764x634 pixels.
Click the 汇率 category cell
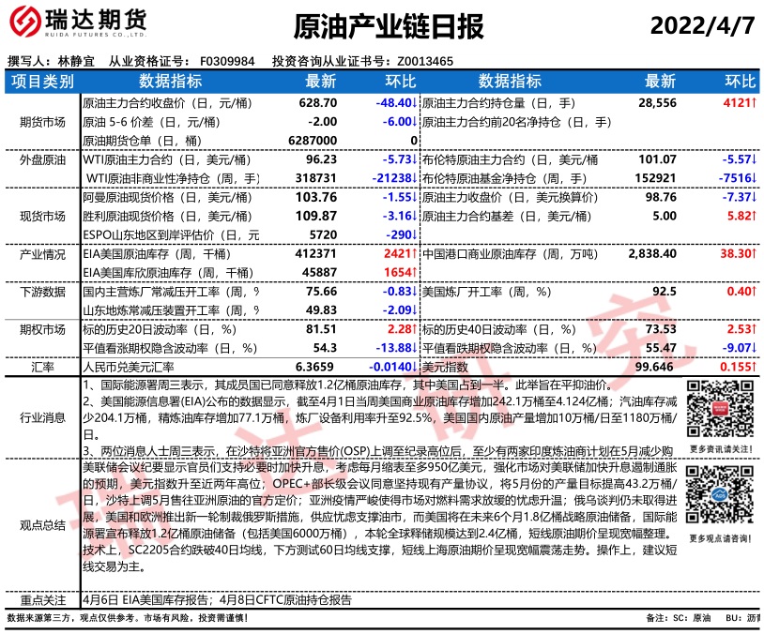coord(42,367)
